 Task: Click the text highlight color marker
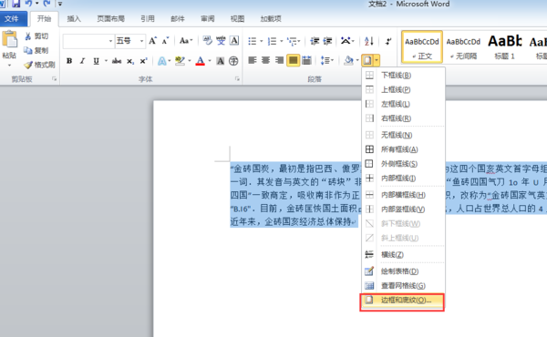(180, 61)
